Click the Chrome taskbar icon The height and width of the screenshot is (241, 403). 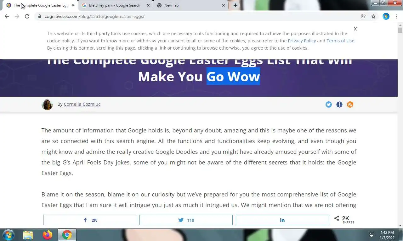67,235
